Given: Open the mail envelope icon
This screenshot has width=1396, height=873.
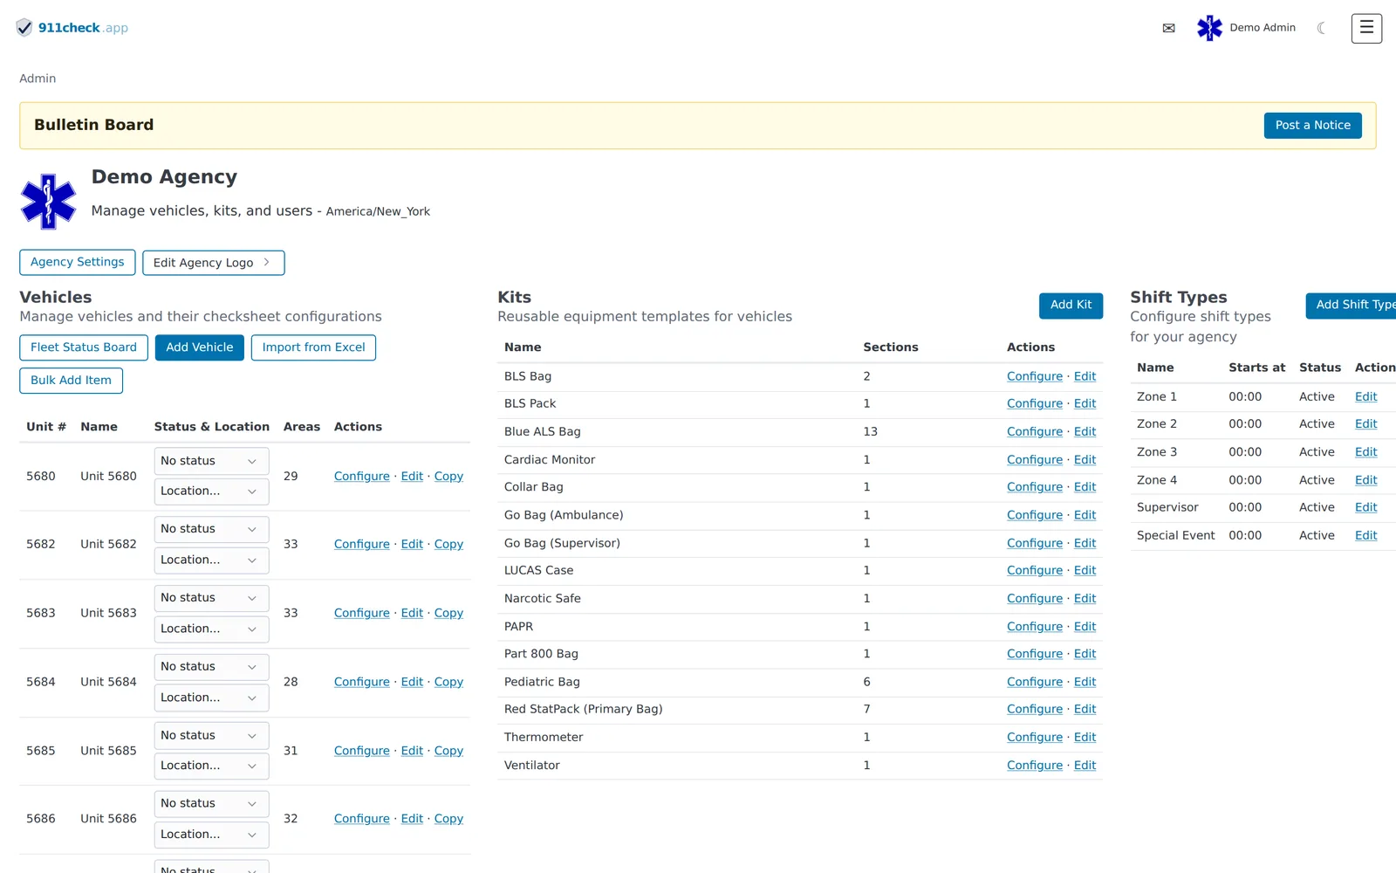Looking at the screenshot, I should pos(1168,28).
